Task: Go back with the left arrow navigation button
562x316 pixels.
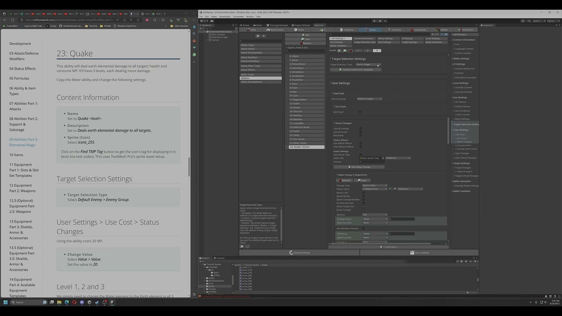Action: tap(257, 36)
